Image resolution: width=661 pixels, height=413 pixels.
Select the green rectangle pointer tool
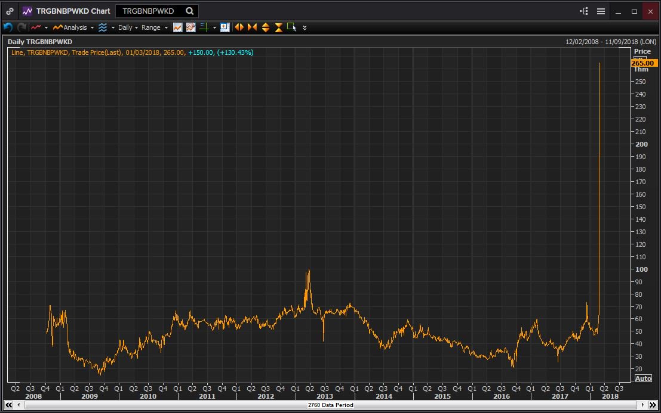[x=291, y=27]
